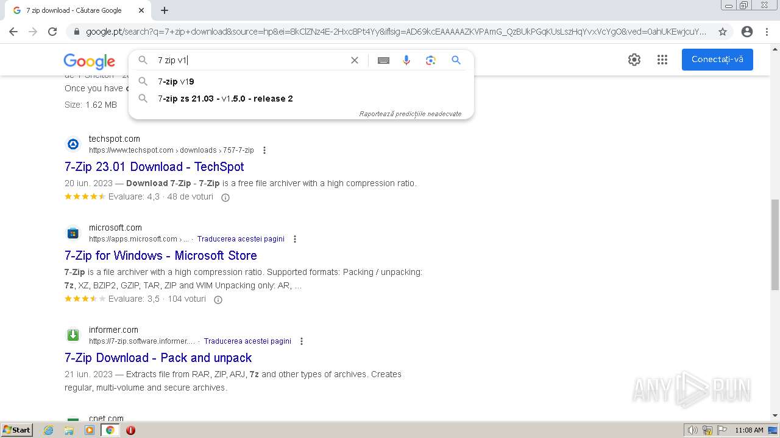The width and height of the screenshot is (780, 438).
Task: Go back to the previous page
Action: click(x=13, y=32)
